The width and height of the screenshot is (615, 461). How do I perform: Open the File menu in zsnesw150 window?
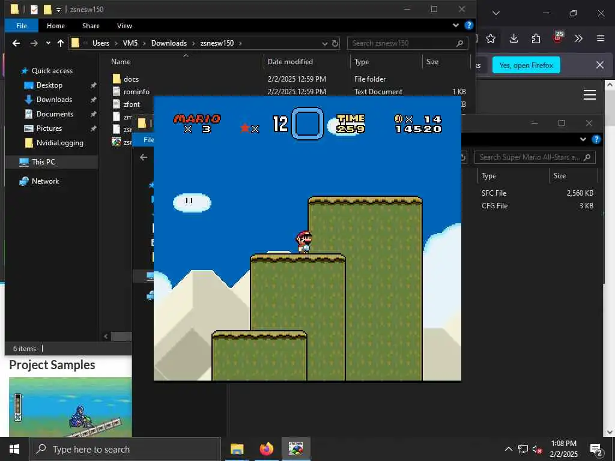22,26
